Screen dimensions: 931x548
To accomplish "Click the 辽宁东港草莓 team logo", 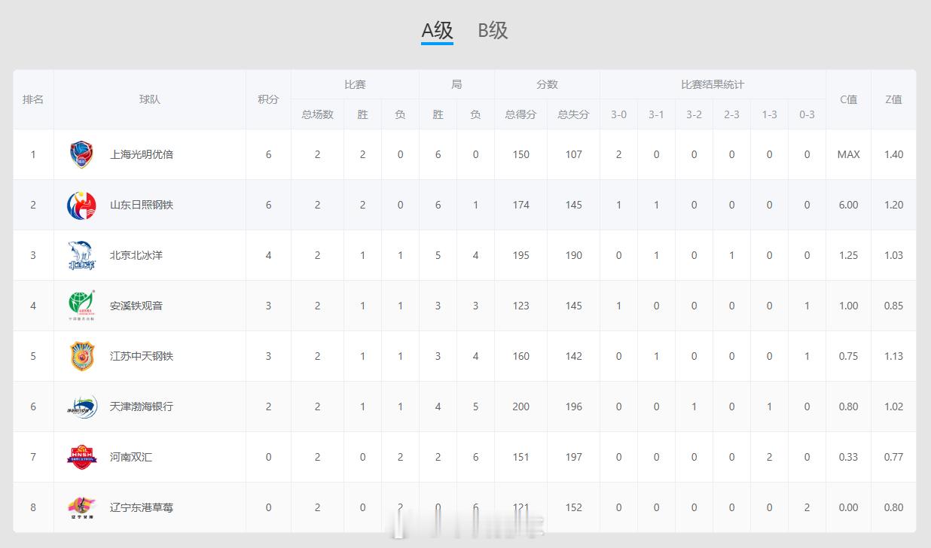I will pyautogui.click(x=81, y=507).
